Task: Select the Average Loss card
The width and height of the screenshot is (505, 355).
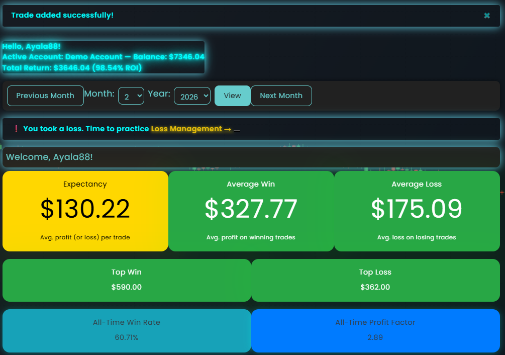Action: pos(417,211)
